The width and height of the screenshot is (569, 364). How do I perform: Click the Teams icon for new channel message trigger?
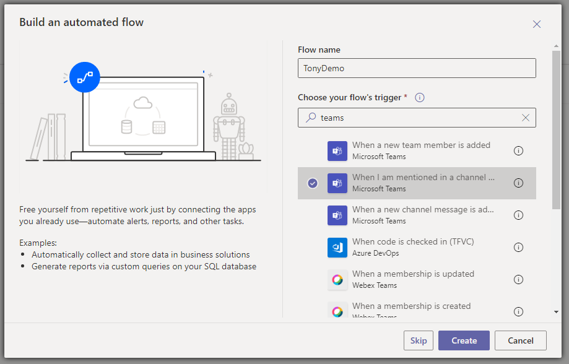[x=337, y=215]
